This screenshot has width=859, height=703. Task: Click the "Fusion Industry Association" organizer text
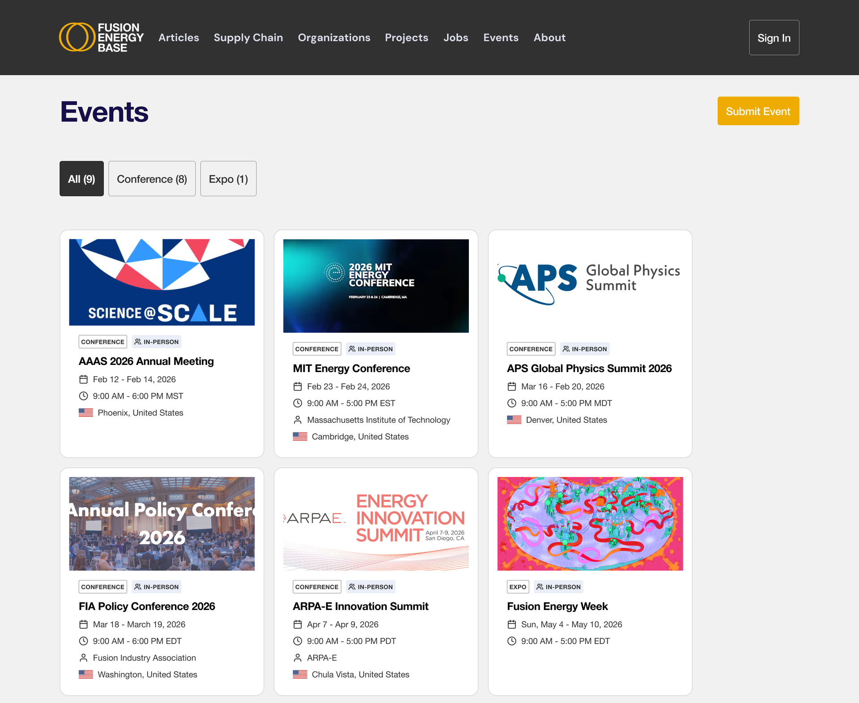click(145, 658)
